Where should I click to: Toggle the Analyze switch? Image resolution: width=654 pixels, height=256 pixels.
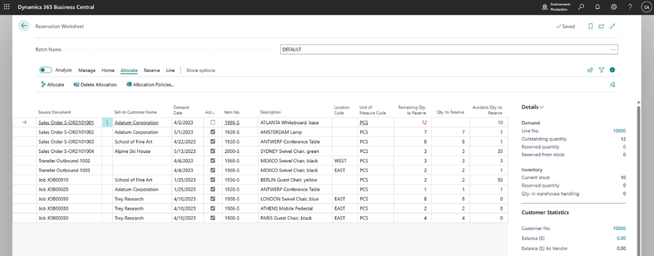(x=46, y=70)
